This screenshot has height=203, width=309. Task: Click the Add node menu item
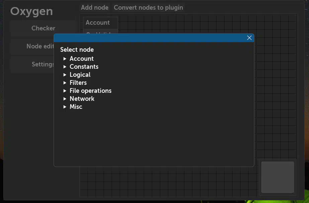pyautogui.click(x=95, y=7)
